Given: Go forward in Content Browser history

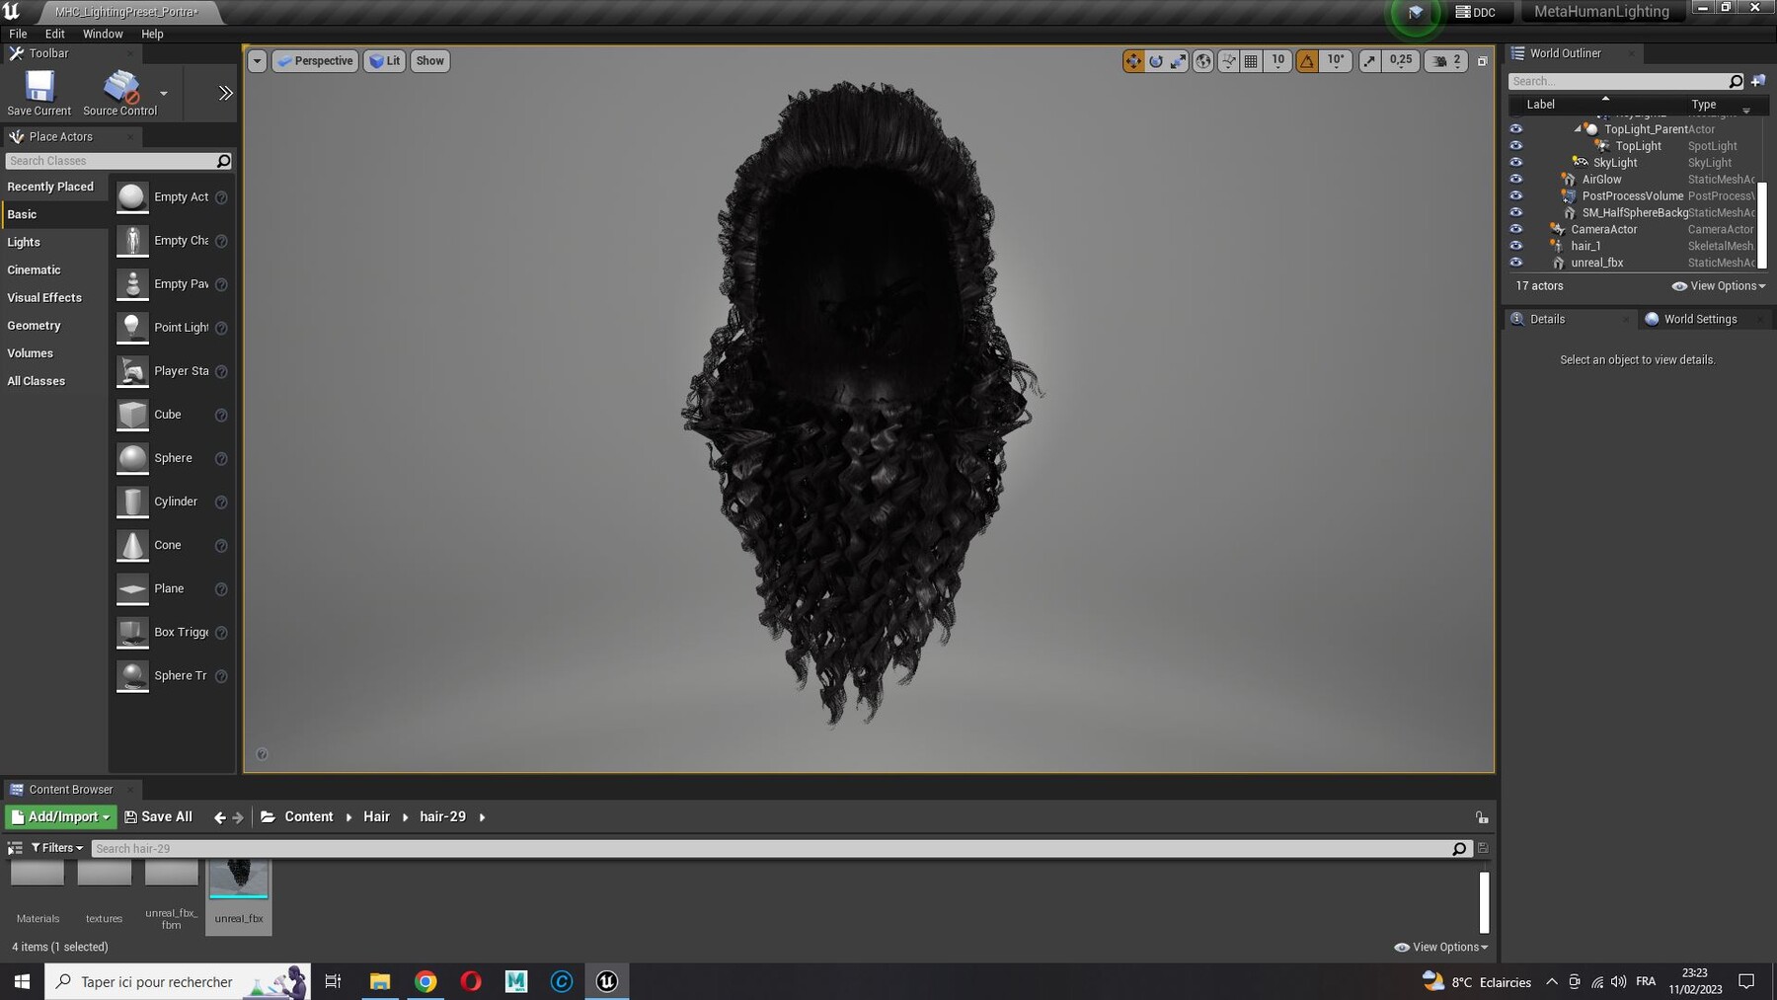Looking at the screenshot, I should (238, 817).
